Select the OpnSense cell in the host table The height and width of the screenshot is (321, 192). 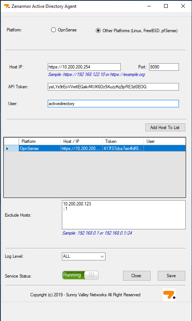(40, 149)
